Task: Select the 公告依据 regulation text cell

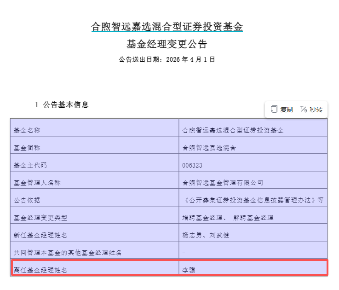Action: (x=253, y=200)
